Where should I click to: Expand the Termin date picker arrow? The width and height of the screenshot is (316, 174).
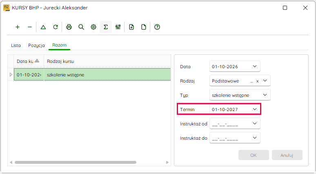point(255,109)
